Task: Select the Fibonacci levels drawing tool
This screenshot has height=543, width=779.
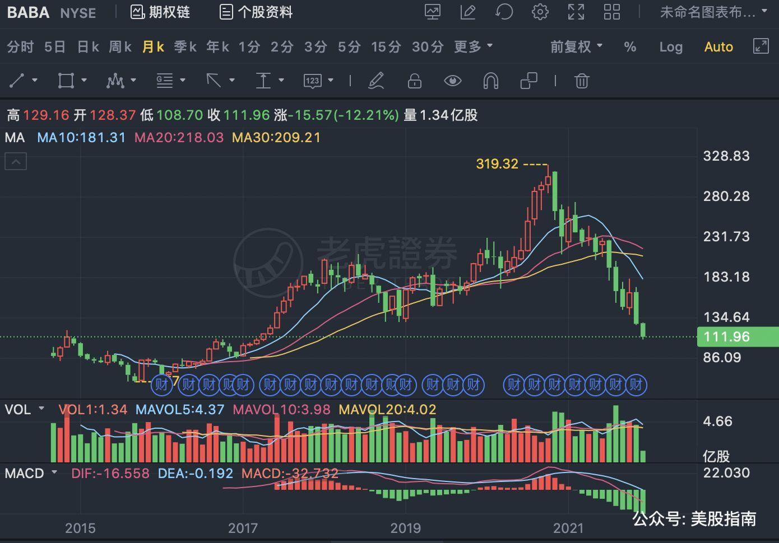Action: coord(164,81)
